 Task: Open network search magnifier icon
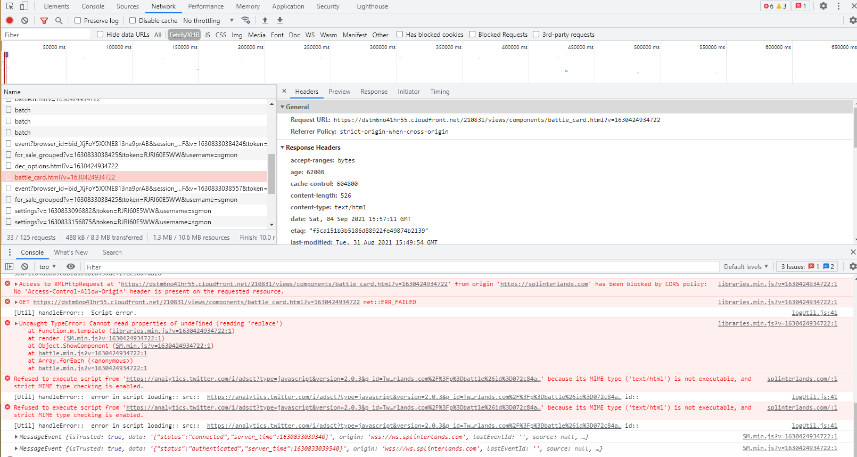tap(59, 20)
